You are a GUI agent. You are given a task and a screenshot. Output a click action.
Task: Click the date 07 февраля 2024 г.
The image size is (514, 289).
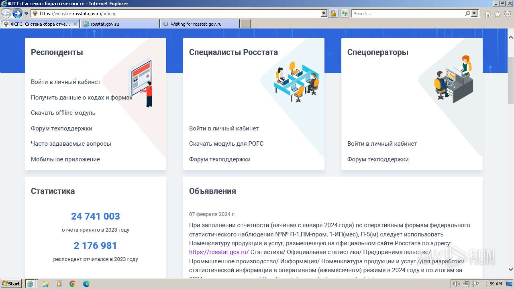(x=212, y=214)
